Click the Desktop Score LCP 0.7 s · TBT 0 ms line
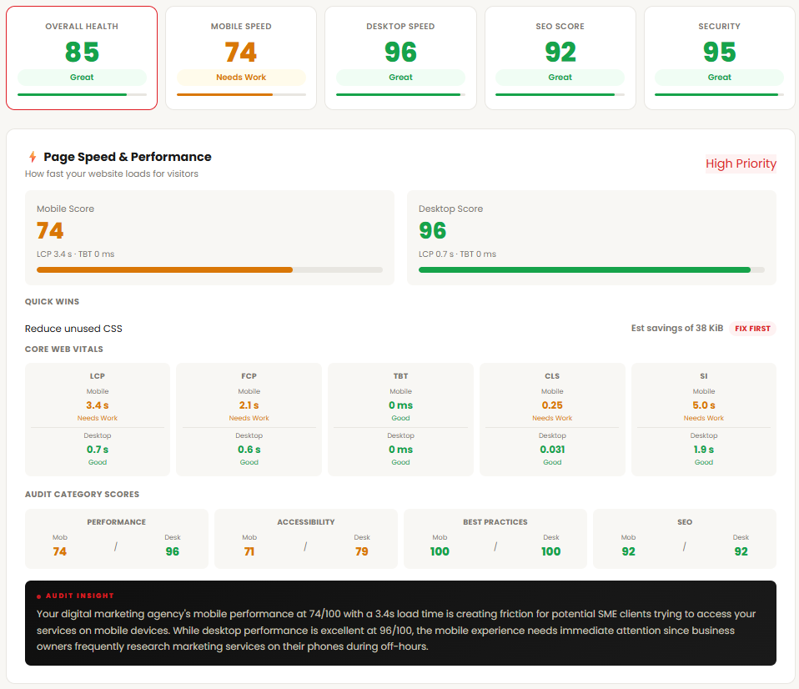Screen dimensions: 799x689 tap(457, 254)
